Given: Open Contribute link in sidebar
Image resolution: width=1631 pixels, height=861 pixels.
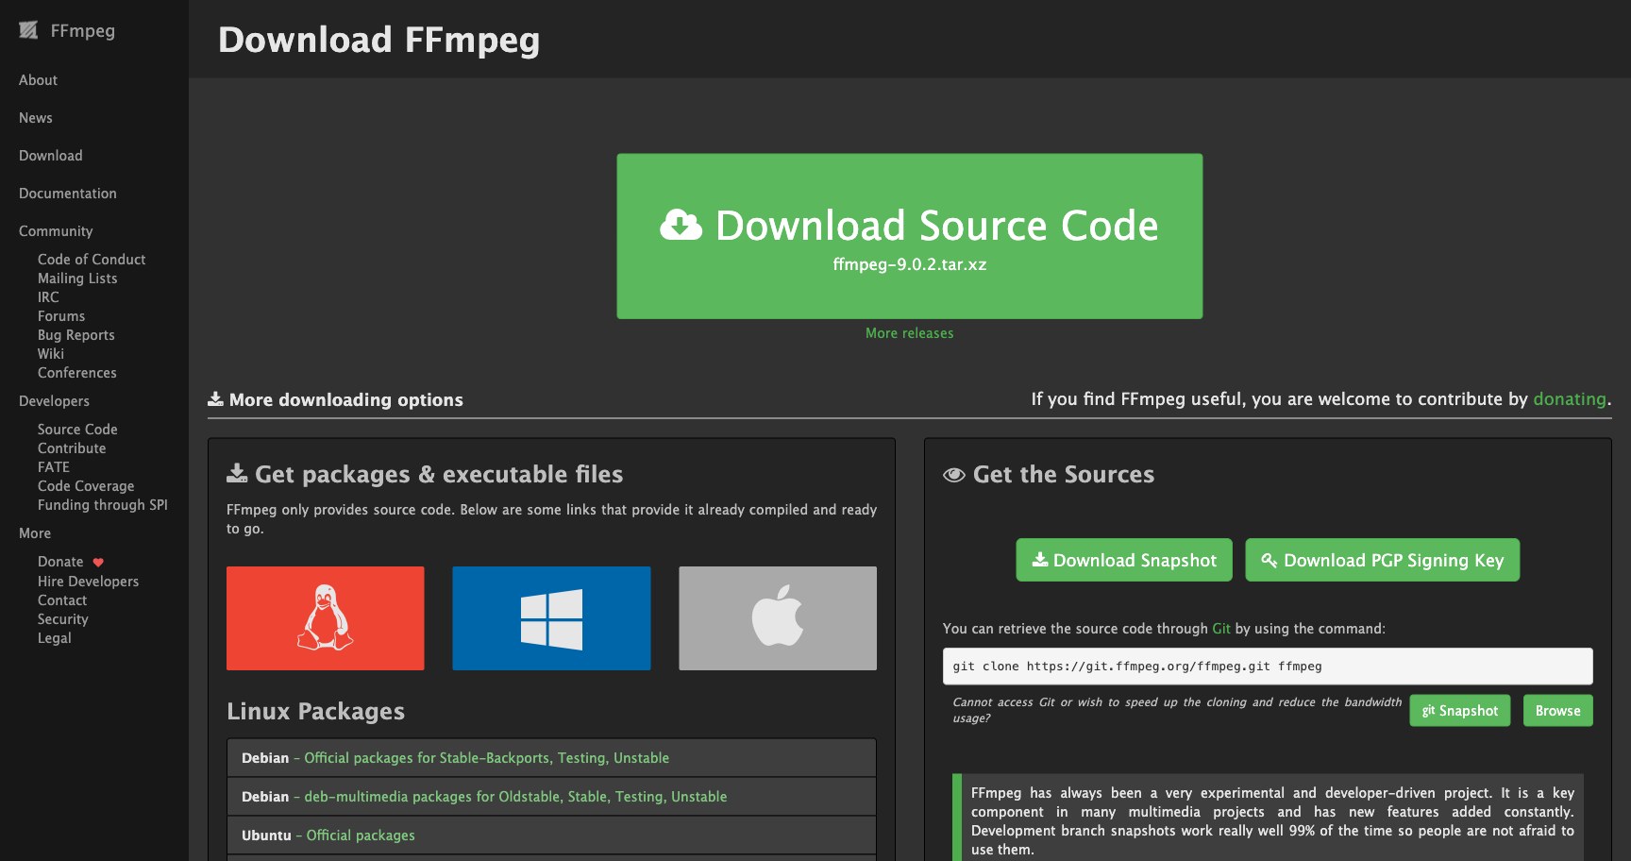Looking at the screenshot, I should pyautogui.click(x=72, y=448).
